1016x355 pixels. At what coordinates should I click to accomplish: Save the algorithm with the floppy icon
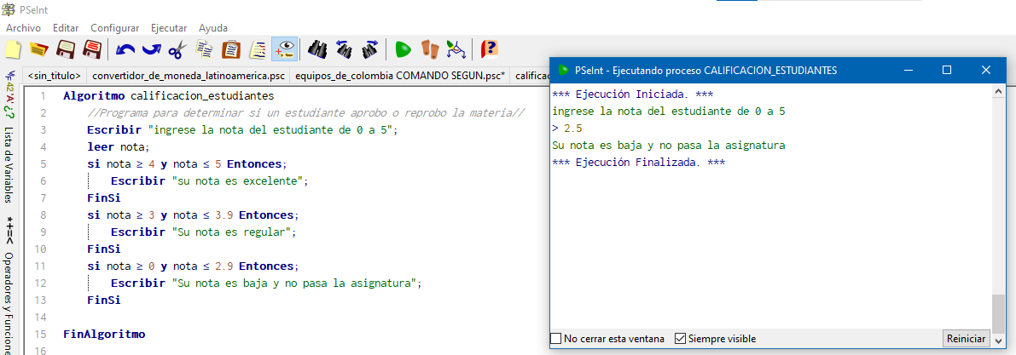coord(66,49)
